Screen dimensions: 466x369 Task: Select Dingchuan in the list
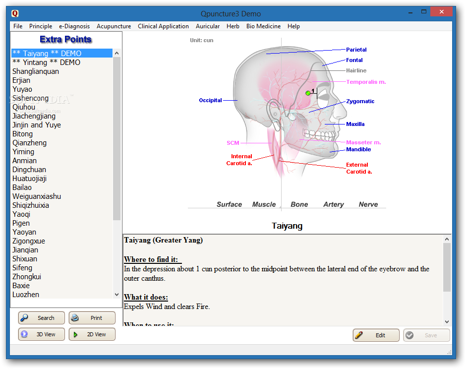[x=62, y=170]
